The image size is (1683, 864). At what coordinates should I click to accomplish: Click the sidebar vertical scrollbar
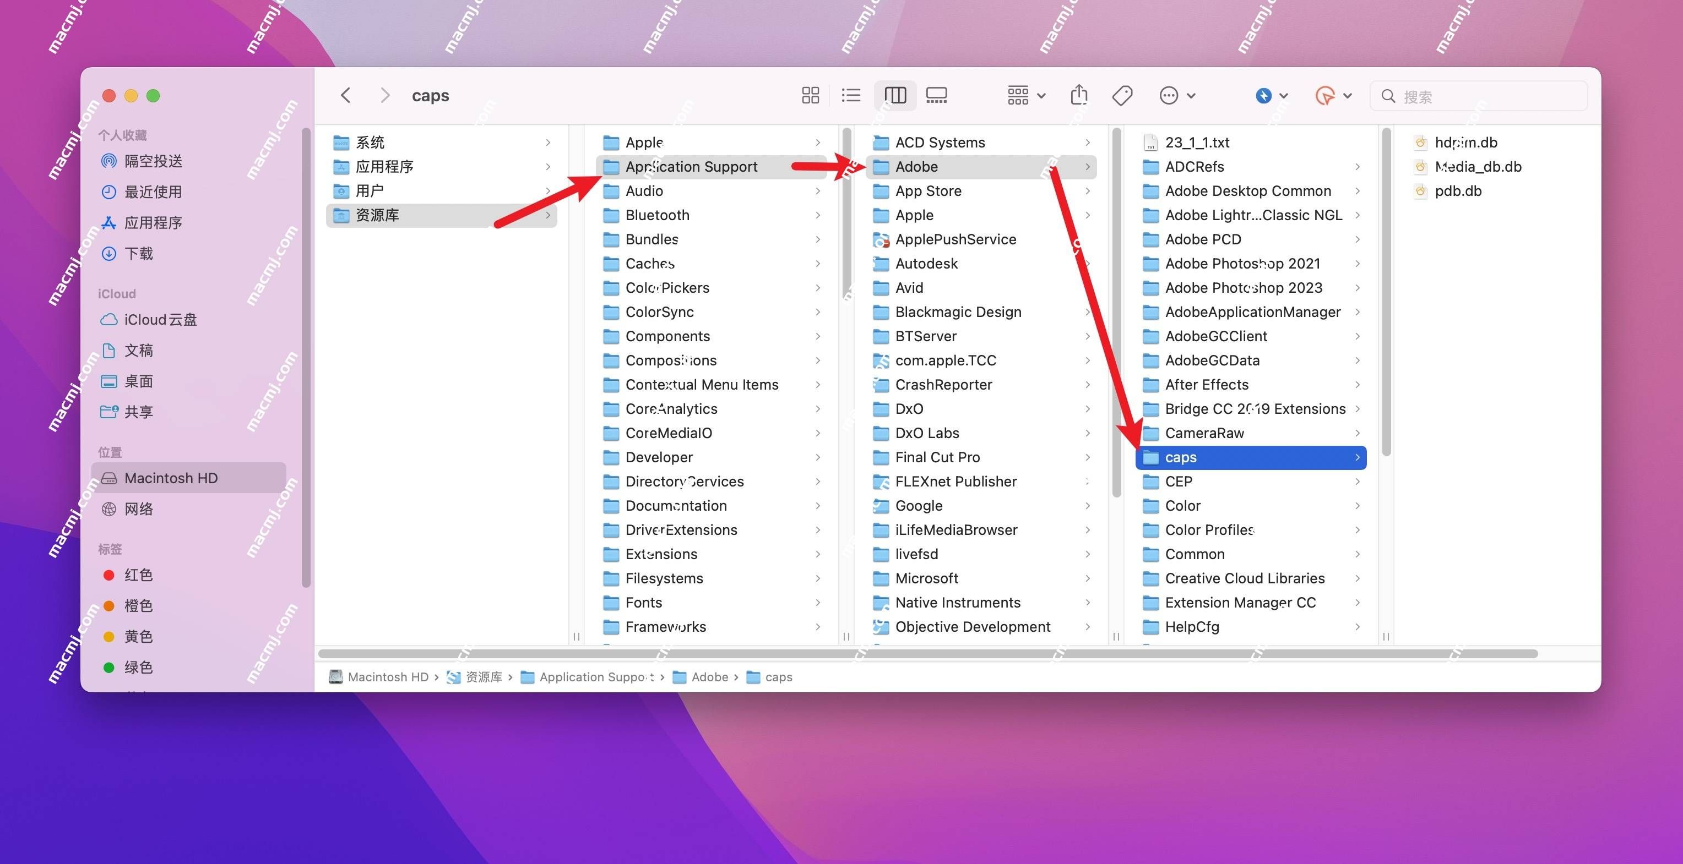(305, 358)
